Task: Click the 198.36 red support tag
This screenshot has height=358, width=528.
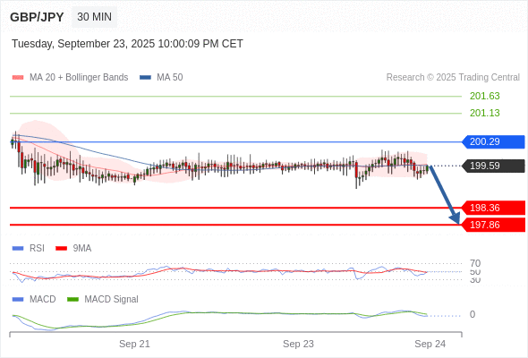Action: [493, 208]
